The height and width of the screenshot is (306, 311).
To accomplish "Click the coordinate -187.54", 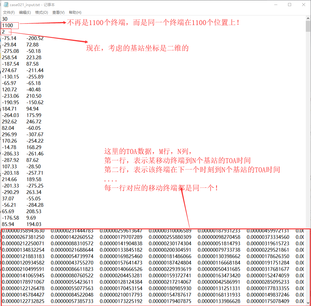I will [10, 64].
